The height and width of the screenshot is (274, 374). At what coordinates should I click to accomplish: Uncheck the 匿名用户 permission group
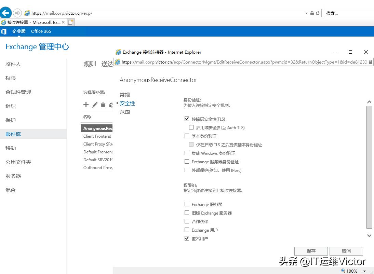[187, 238]
